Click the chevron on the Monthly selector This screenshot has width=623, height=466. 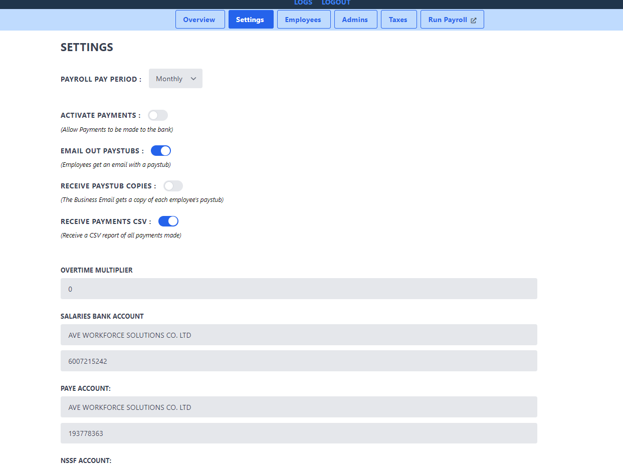point(193,78)
